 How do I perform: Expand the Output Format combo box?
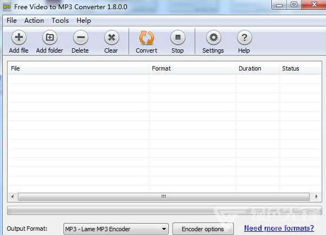pyautogui.click(x=116, y=229)
